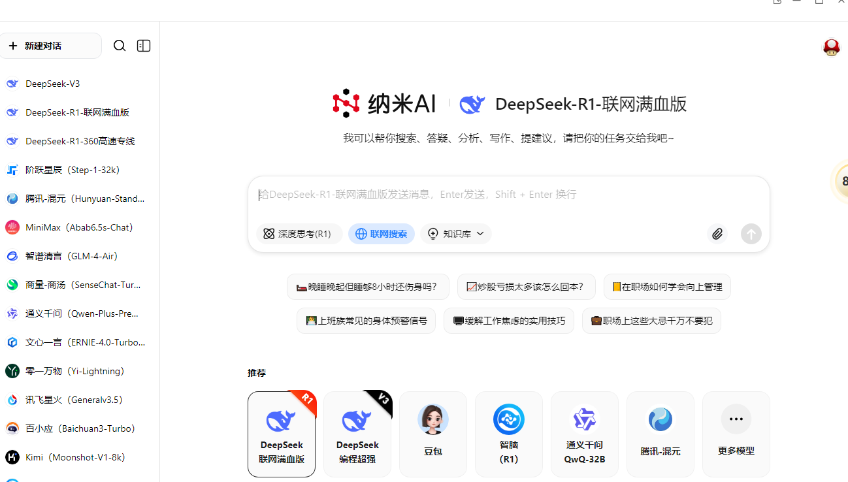Click the GLM-4-Air logo icon

coord(12,256)
